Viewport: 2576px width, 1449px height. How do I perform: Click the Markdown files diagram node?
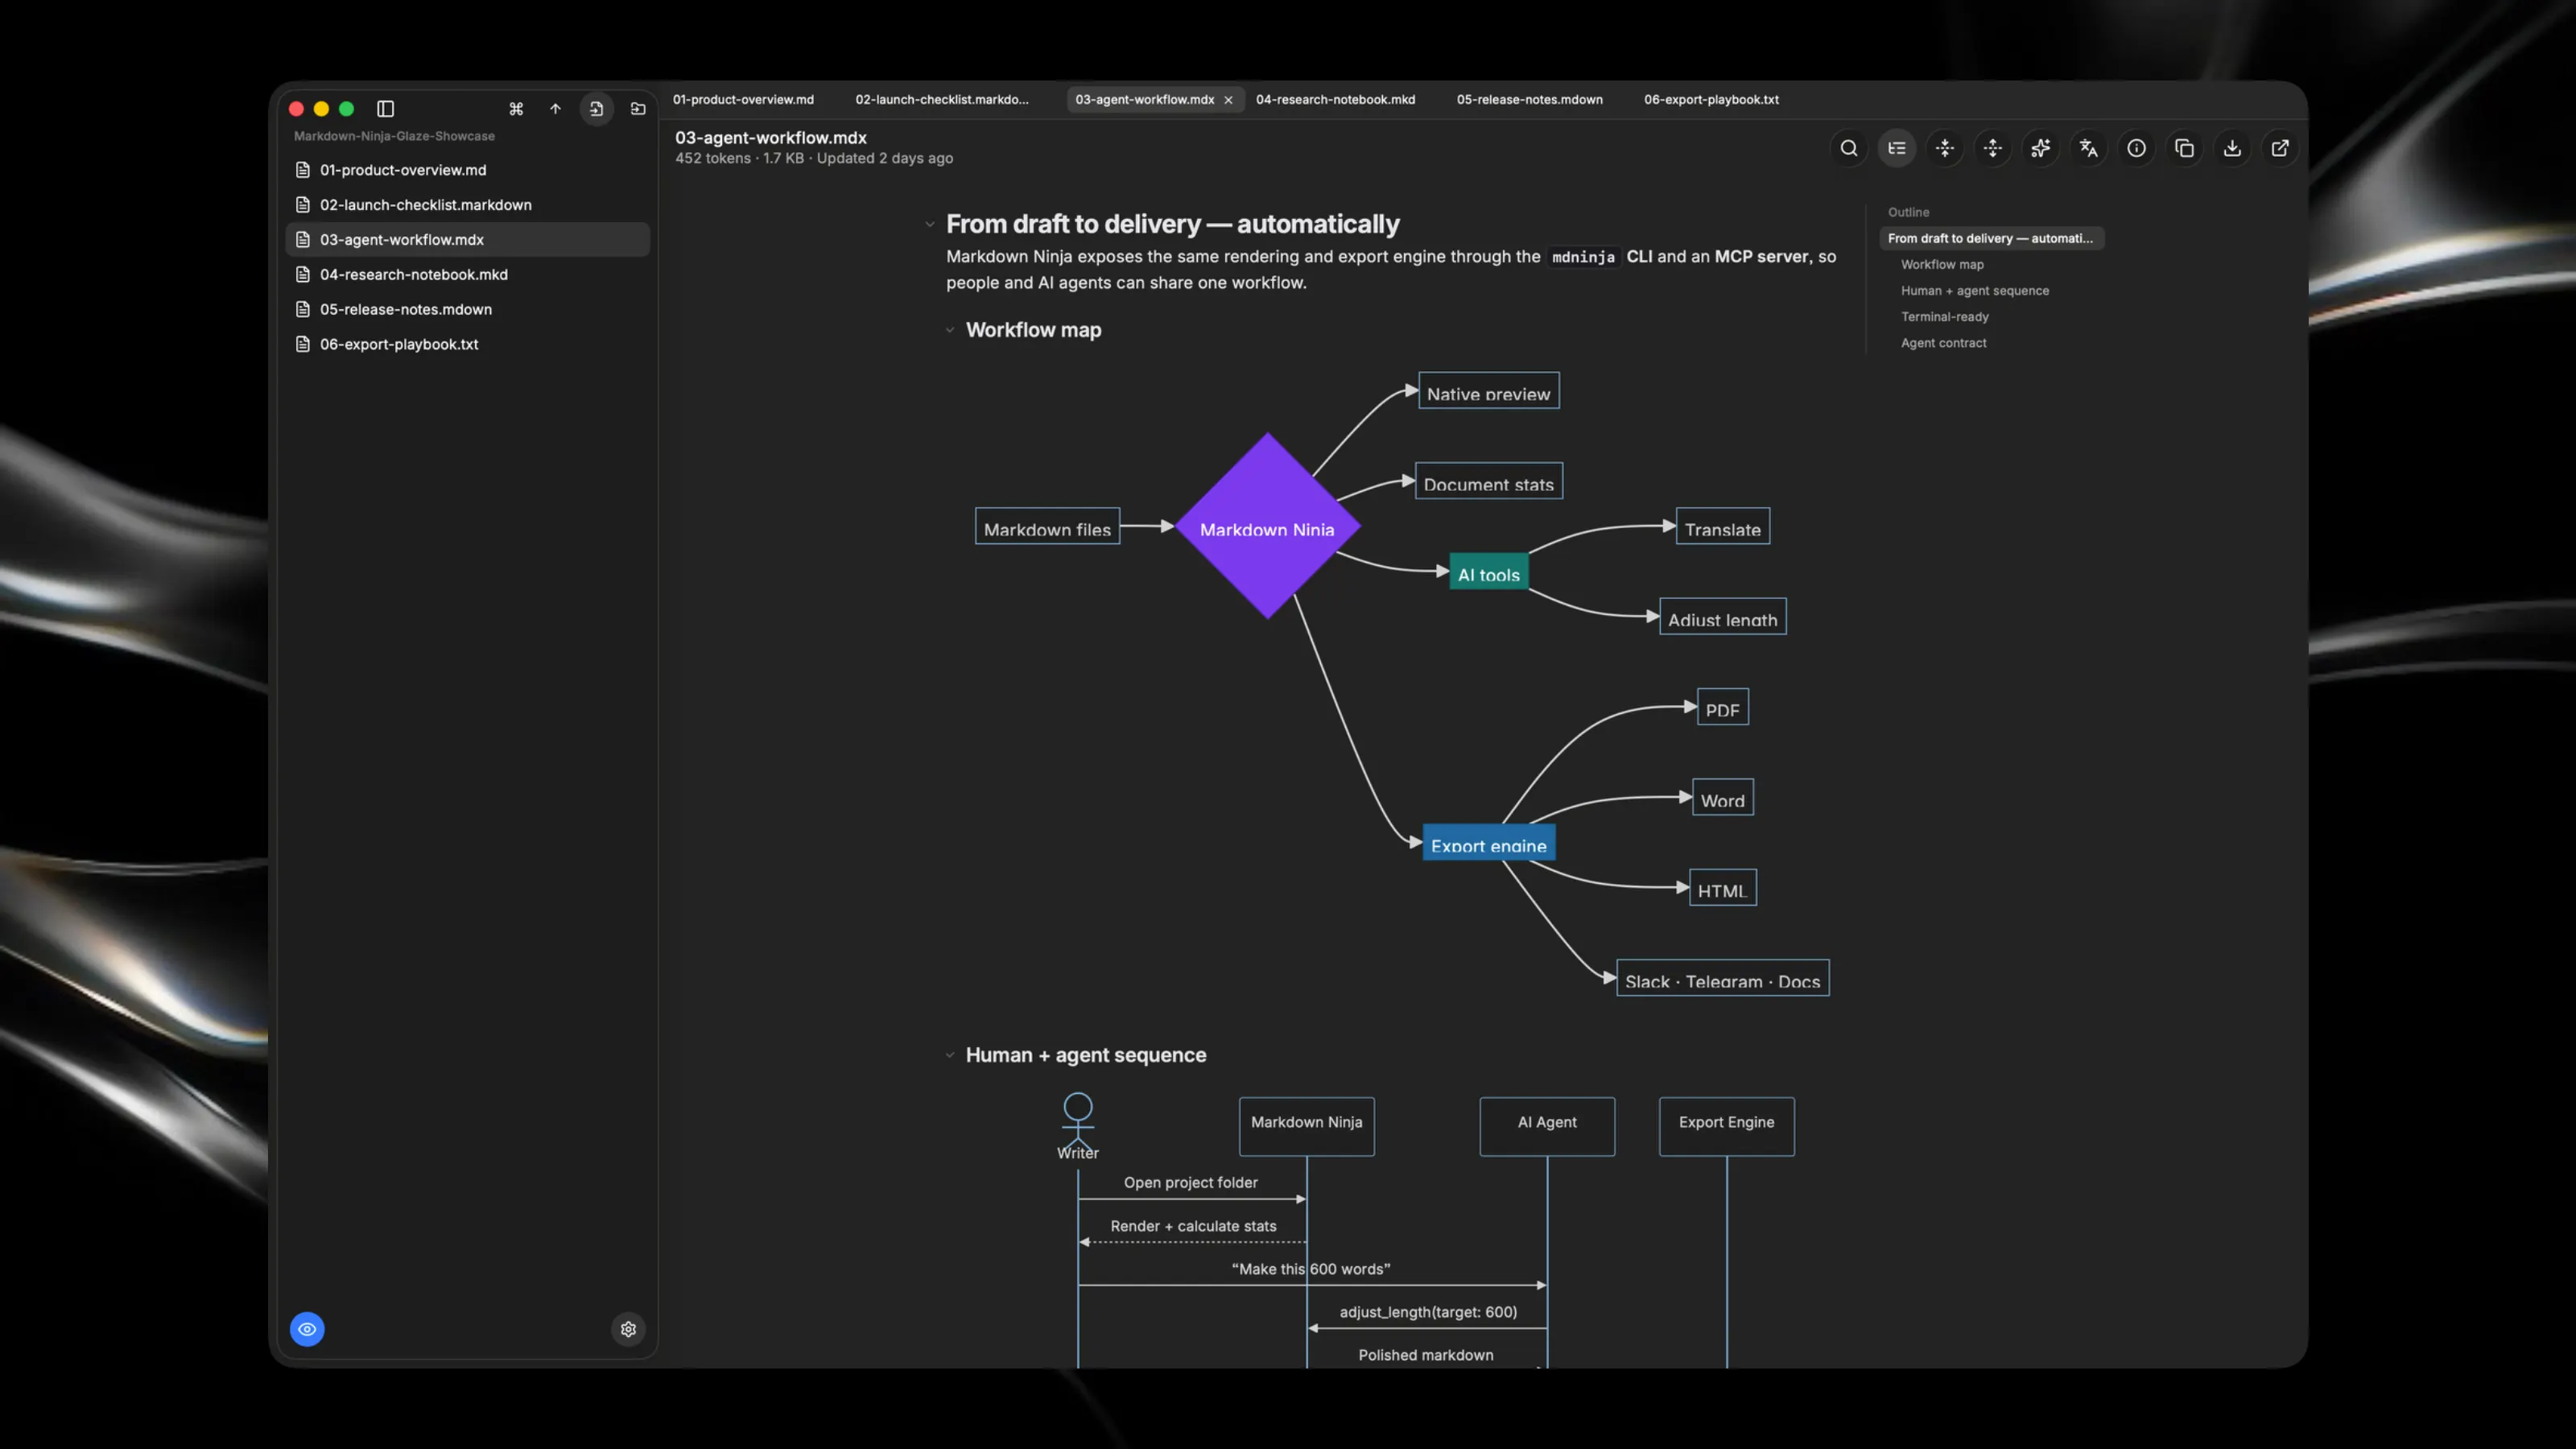pos(1047,527)
